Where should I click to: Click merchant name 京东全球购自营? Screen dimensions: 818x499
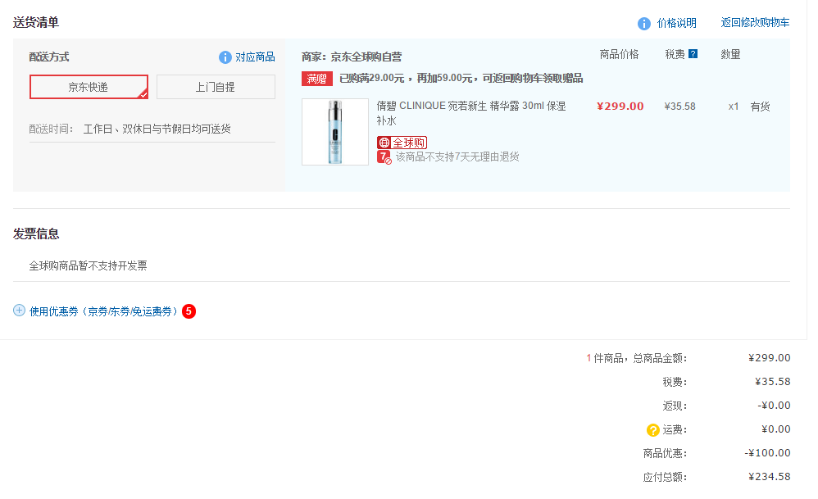click(366, 57)
